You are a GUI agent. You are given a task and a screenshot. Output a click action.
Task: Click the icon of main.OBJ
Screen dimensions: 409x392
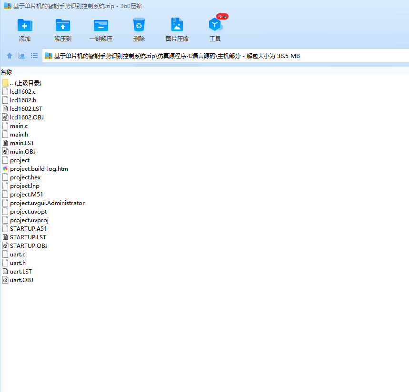(5, 152)
